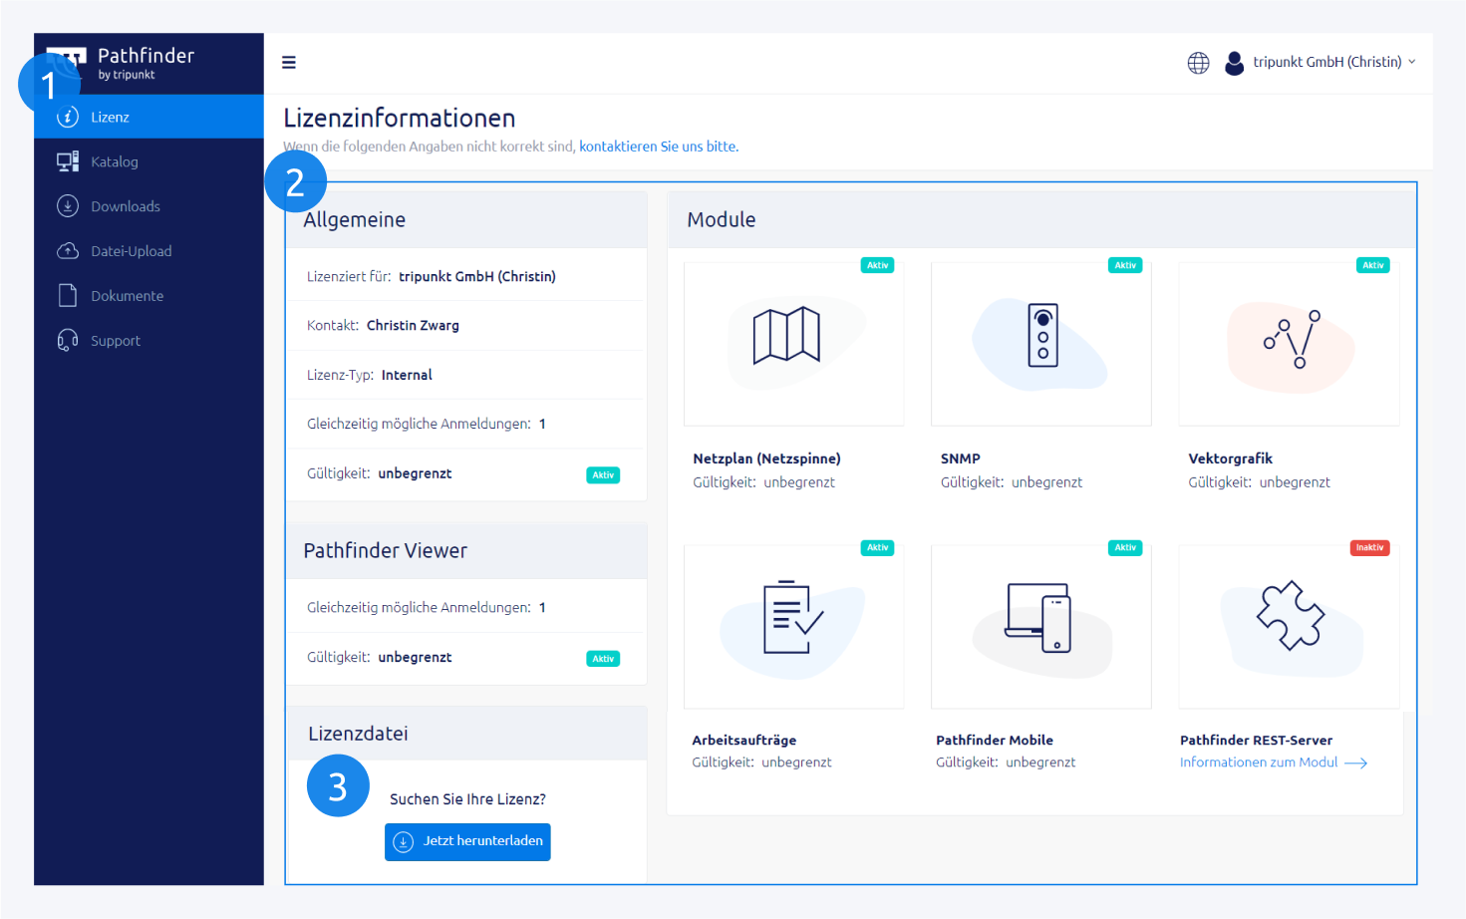Image resolution: width=1466 pixels, height=919 pixels.
Task: Open Katalog from the sidebar
Action: tap(114, 161)
